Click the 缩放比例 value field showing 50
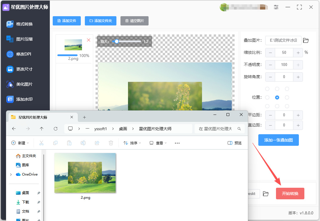The width and height of the screenshot is (320, 221). point(284,53)
